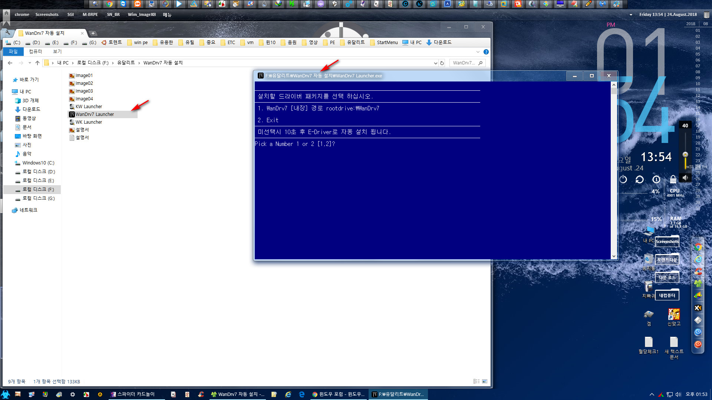Open the chrome menu on top bar
The image size is (712, 400).
click(22, 15)
